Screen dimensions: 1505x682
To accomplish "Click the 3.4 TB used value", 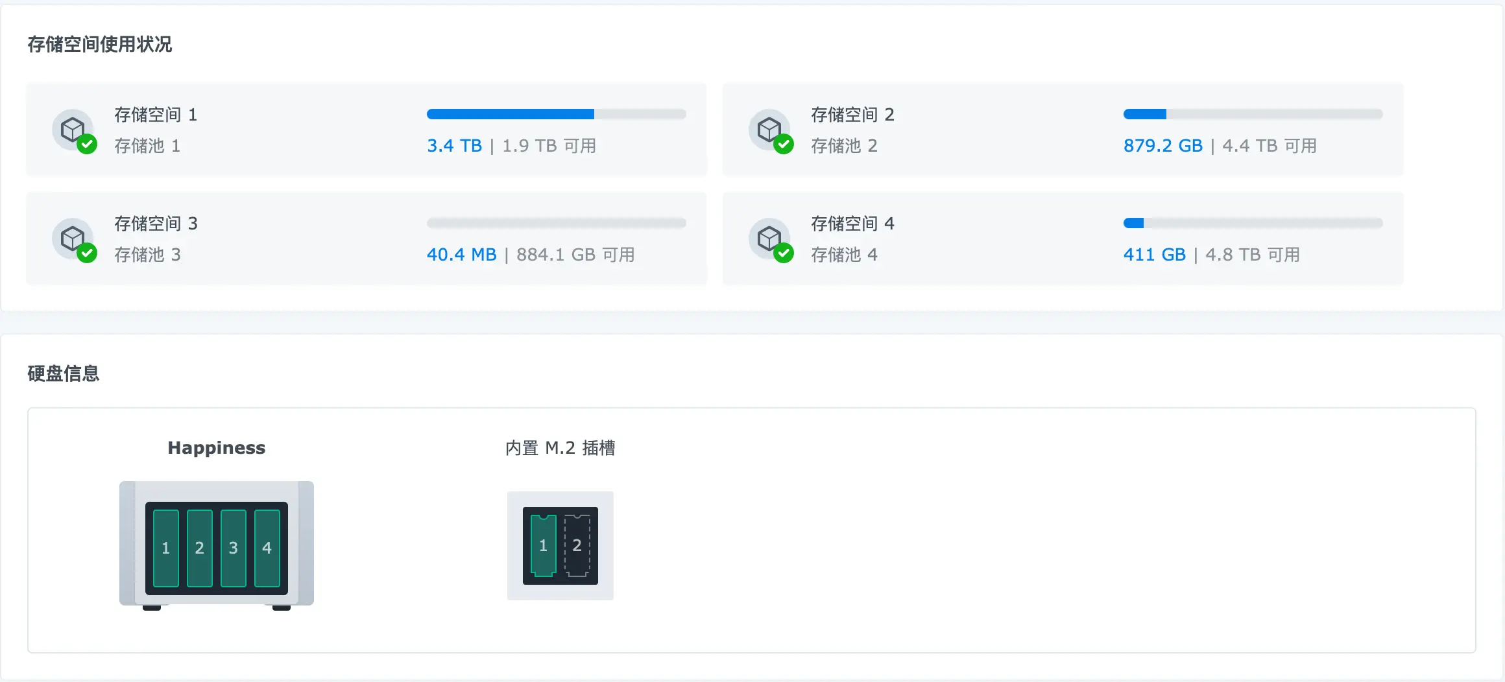I will coord(454,146).
